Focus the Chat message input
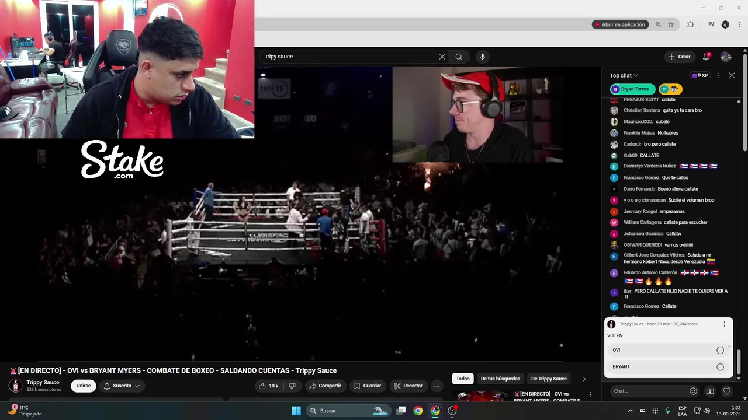The width and height of the screenshot is (748, 420). point(648,391)
